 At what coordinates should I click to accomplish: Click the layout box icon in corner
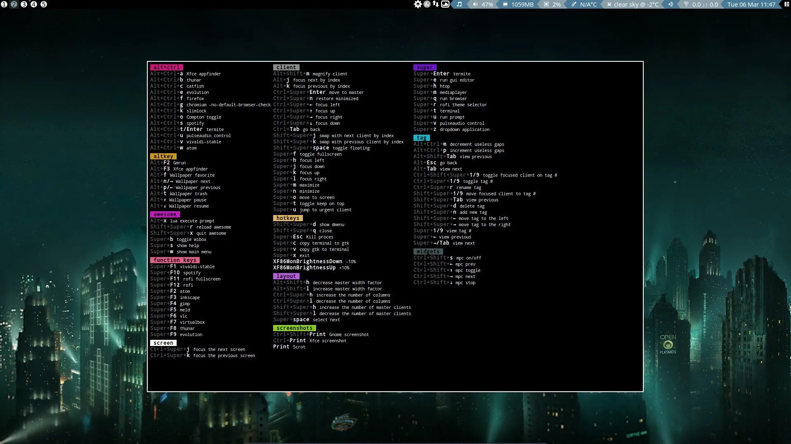(786, 4)
